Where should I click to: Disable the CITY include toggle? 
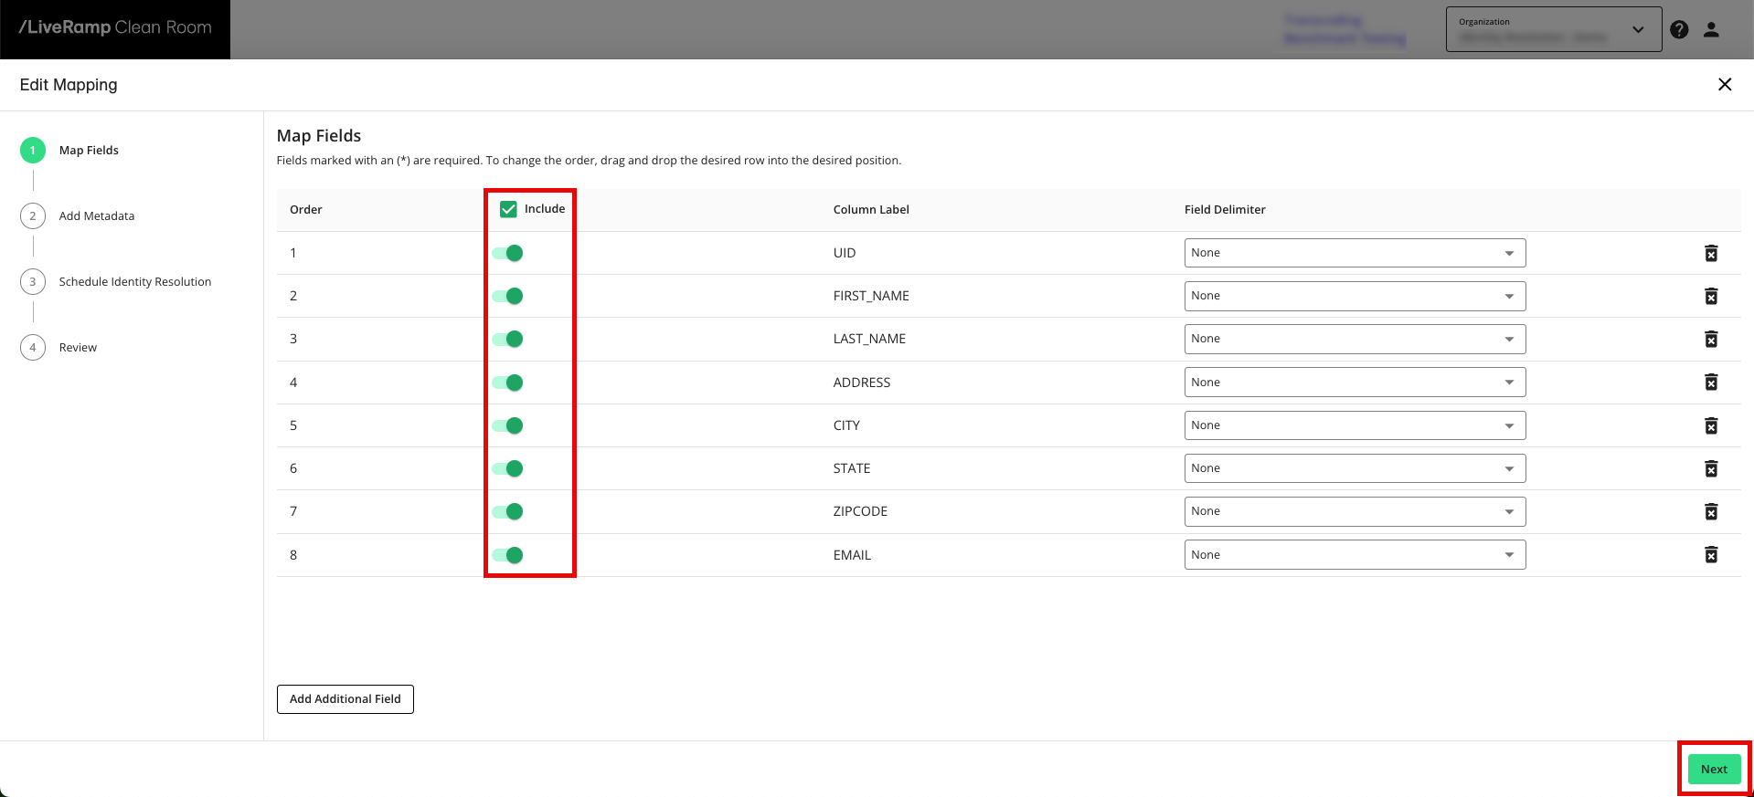[508, 425]
